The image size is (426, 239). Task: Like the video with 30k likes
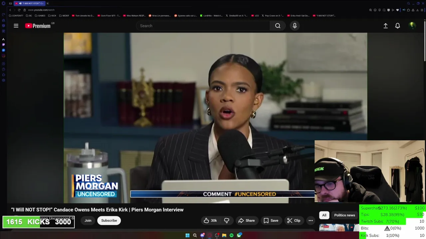tap(210, 220)
